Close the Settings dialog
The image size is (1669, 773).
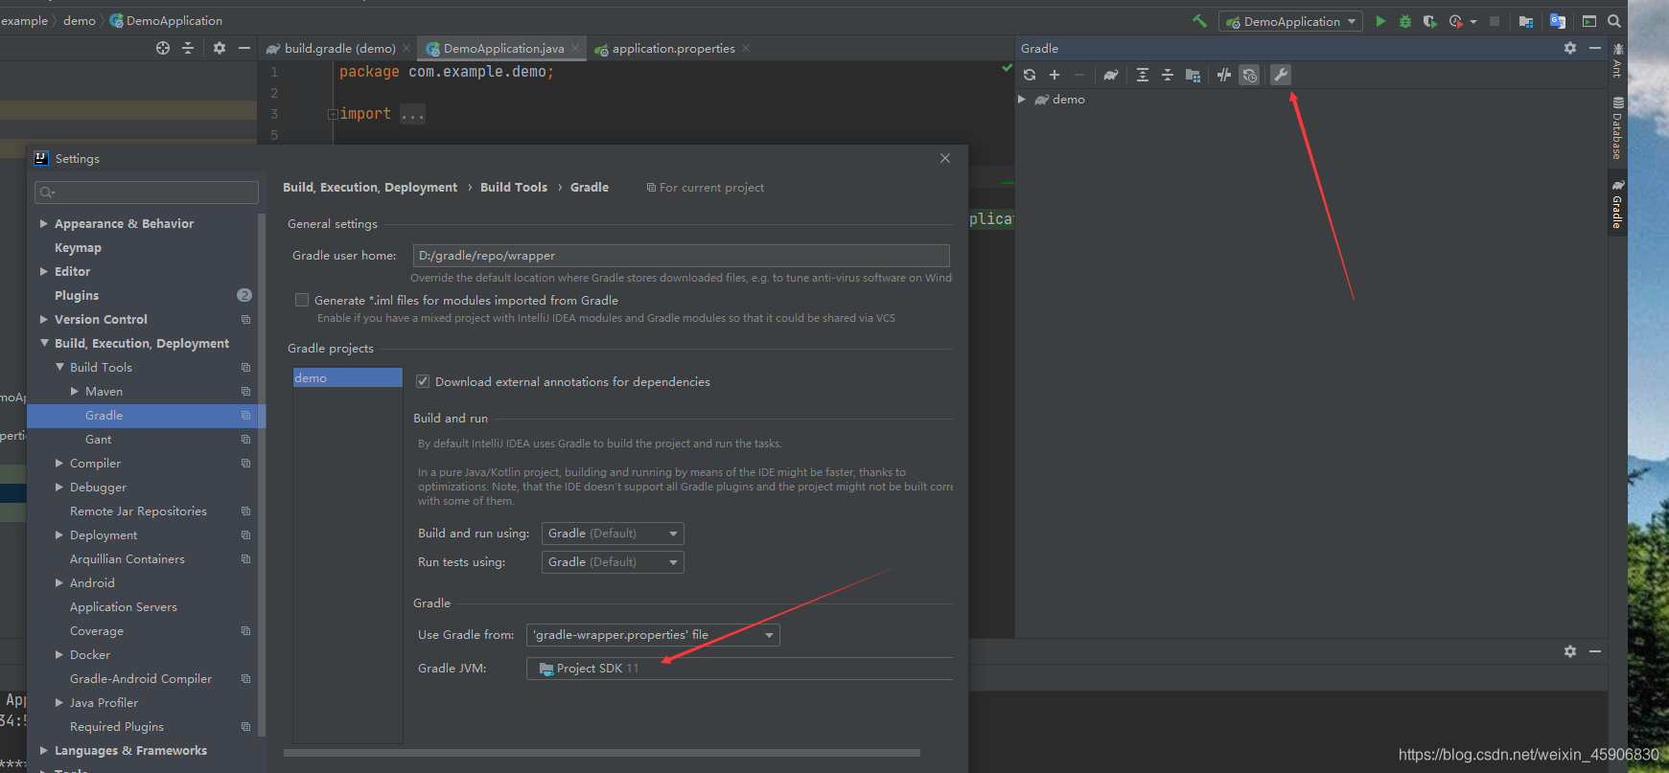coord(945,158)
